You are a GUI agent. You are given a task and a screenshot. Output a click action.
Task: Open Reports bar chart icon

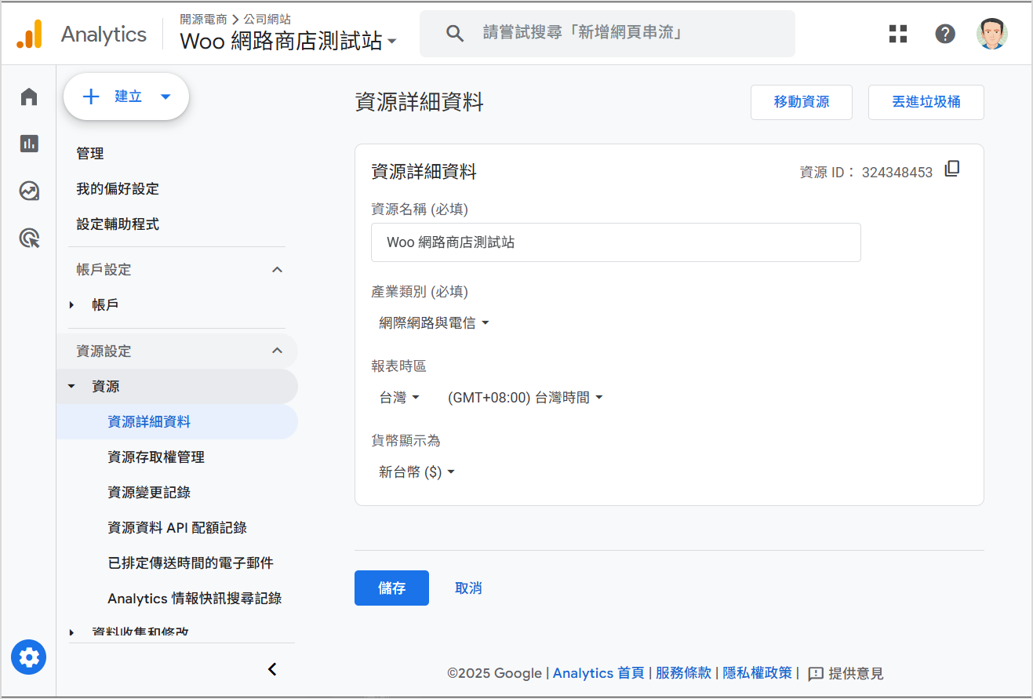[29, 144]
